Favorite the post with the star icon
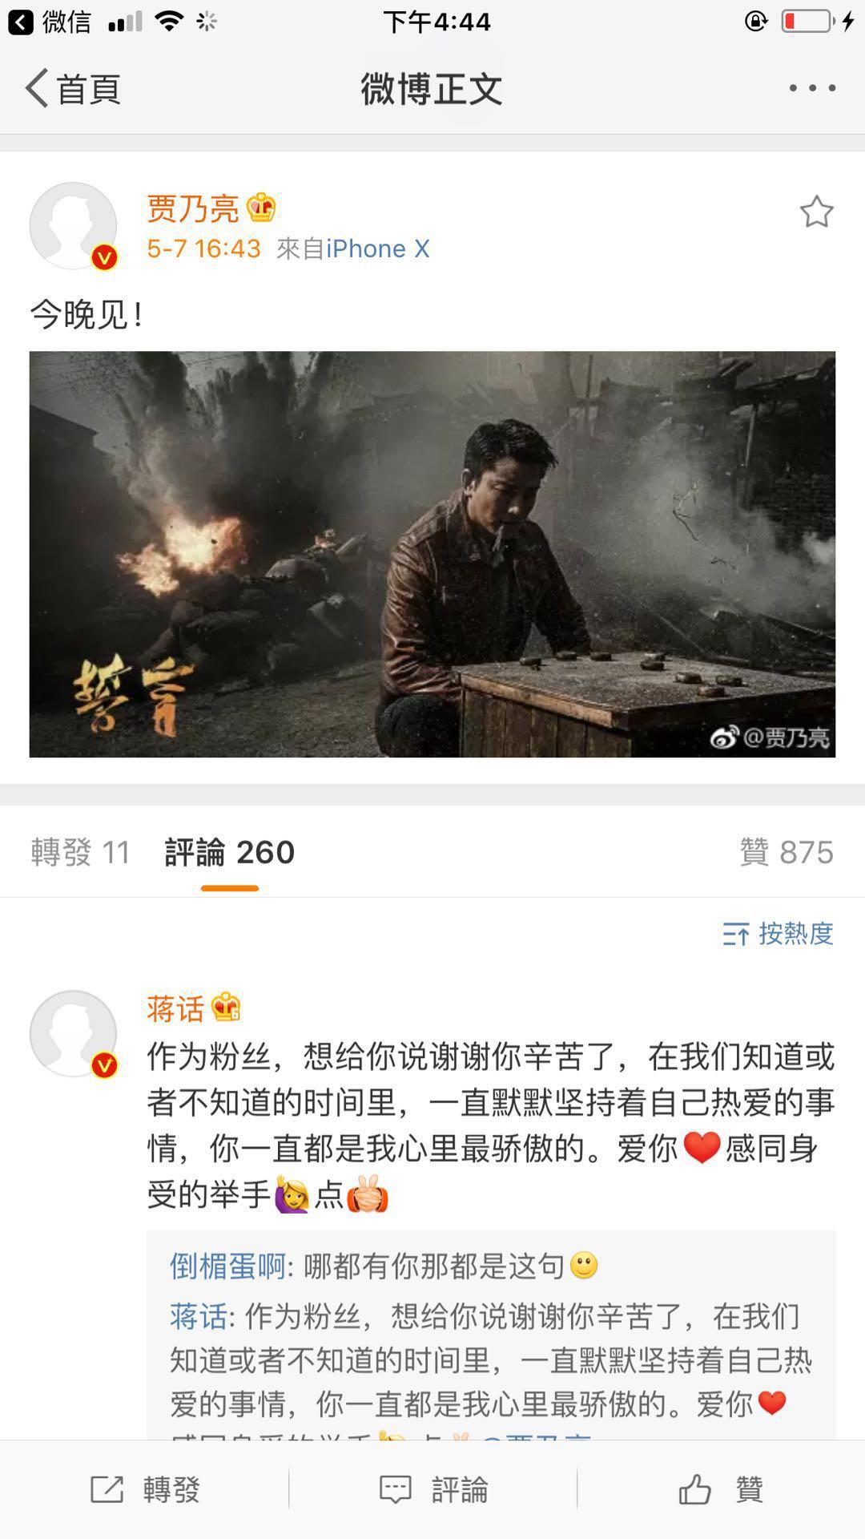The height and width of the screenshot is (1539, 865). pos(816,212)
